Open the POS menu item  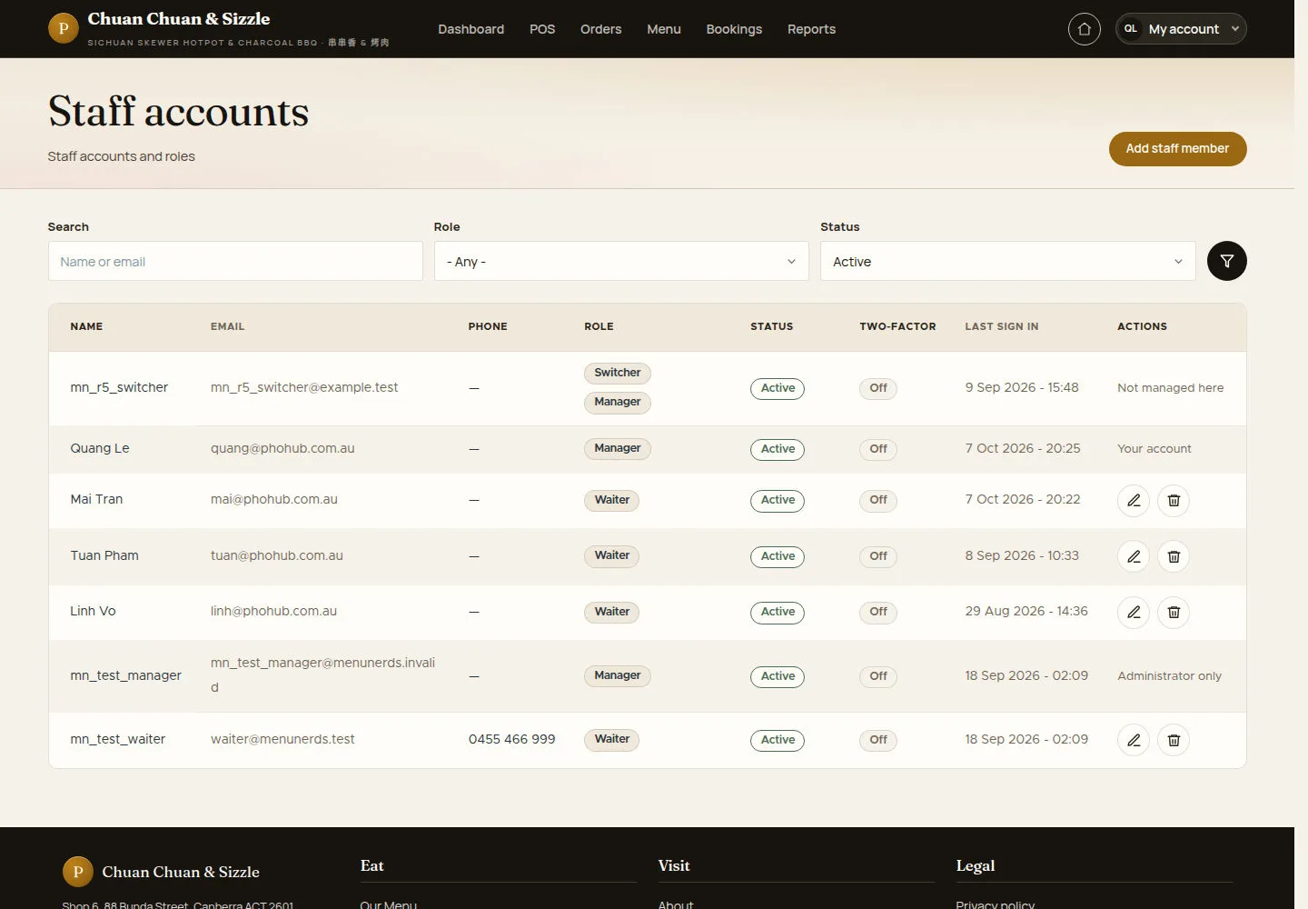pyautogui.click(x=542, y=29)
